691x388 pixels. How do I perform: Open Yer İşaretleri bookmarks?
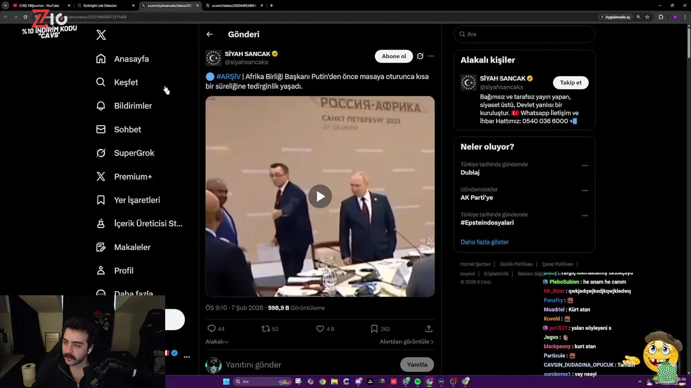pos(127,200)
